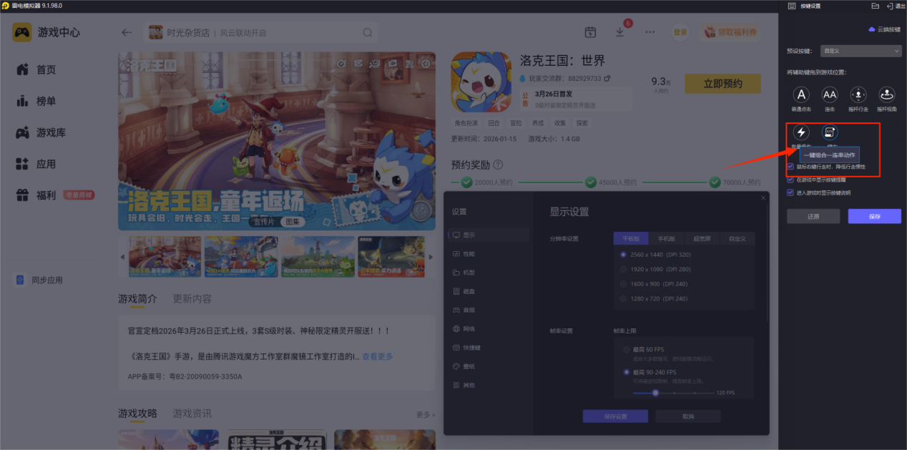Click the 立即预约 reserve button

[722, 84]
